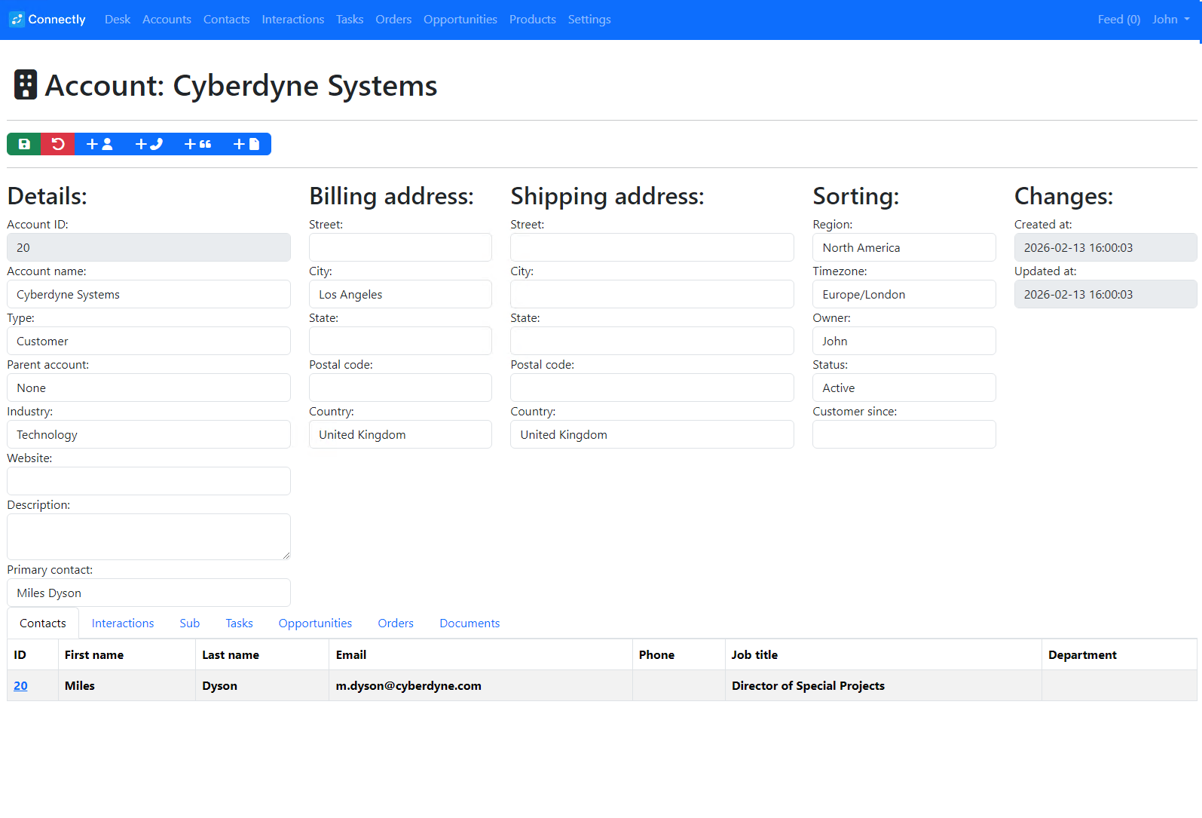Viewport: 1202px width, 818px height.
Task: Switch to the Opportunities tab
Action: pos(315,623)
